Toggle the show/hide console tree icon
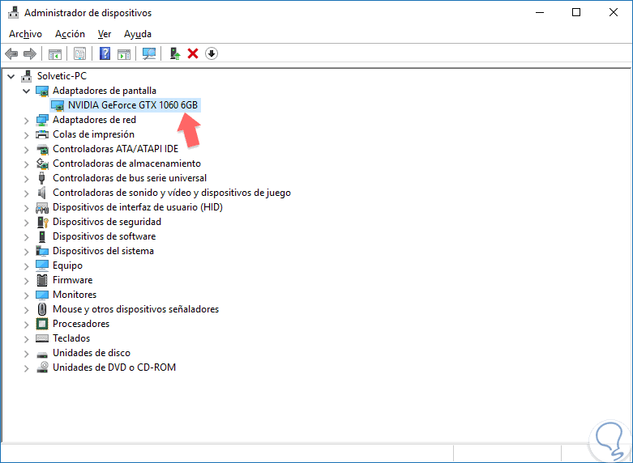This screenshot has height=463, width=633. click(55, 53)
